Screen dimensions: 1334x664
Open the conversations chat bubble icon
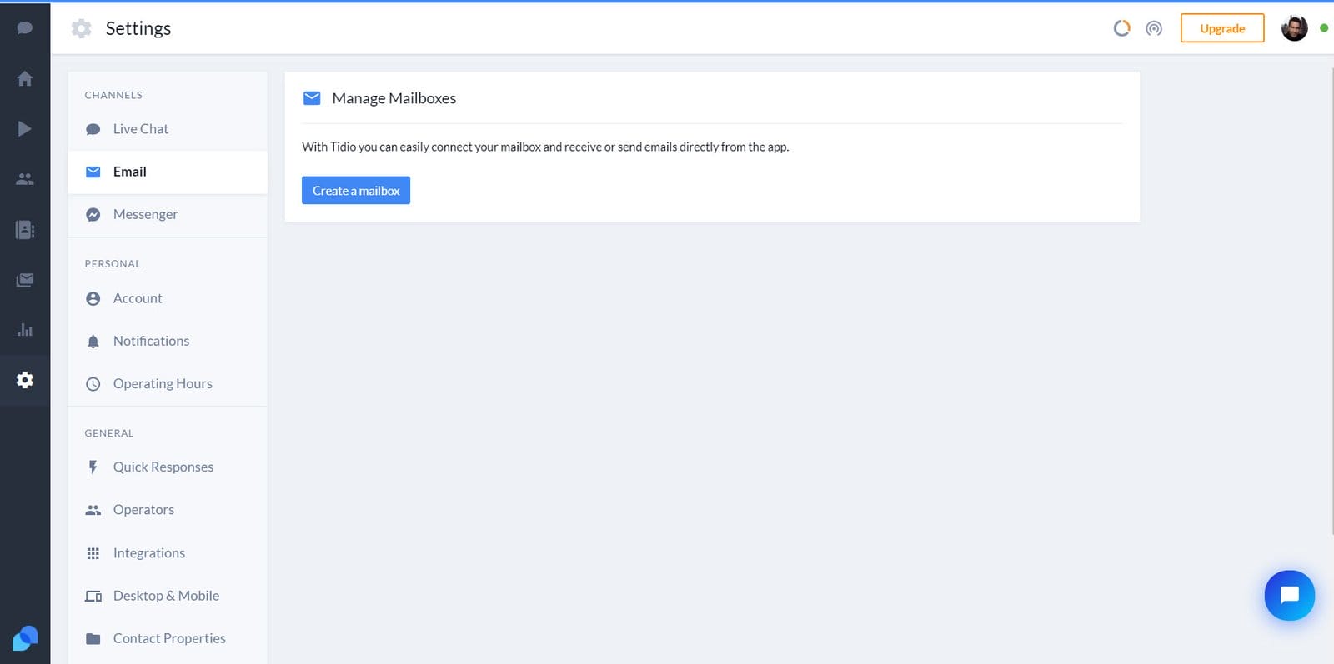(x=25, y=28)
